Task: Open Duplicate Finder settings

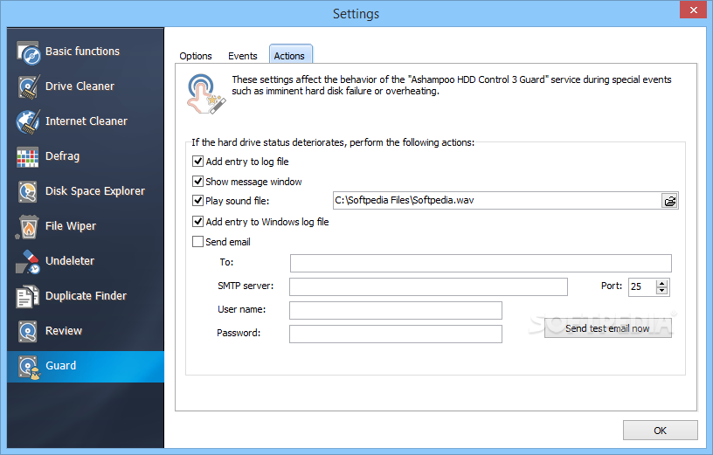Action: [x=86, y=296]
